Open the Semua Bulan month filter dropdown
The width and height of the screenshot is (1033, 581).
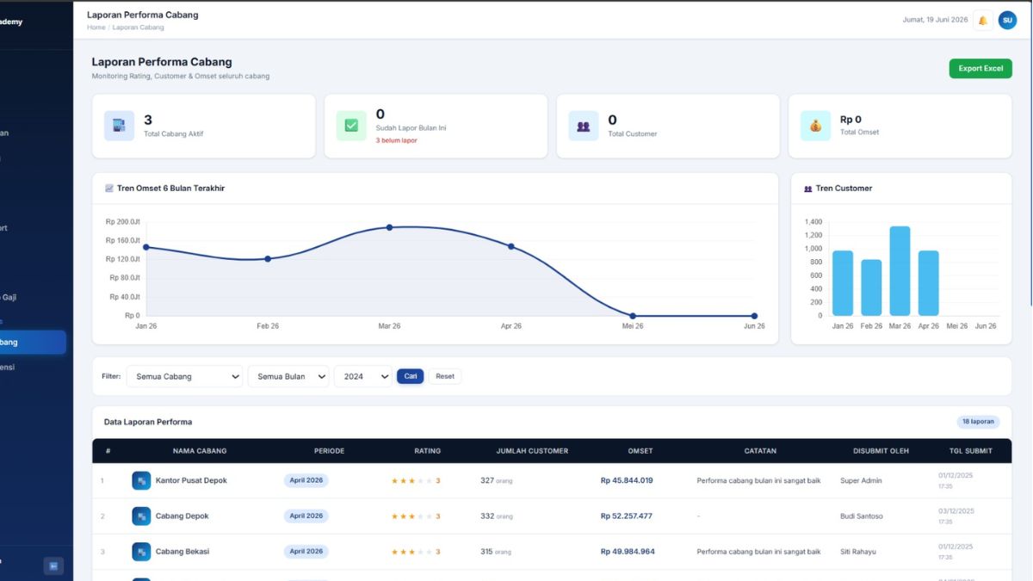click(x=288, y=376)
